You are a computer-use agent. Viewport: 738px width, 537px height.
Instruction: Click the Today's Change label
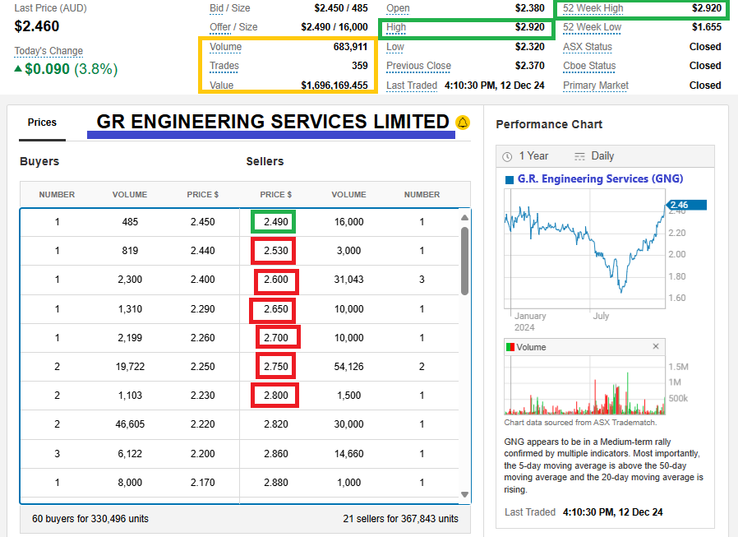(x=48, y=51)
